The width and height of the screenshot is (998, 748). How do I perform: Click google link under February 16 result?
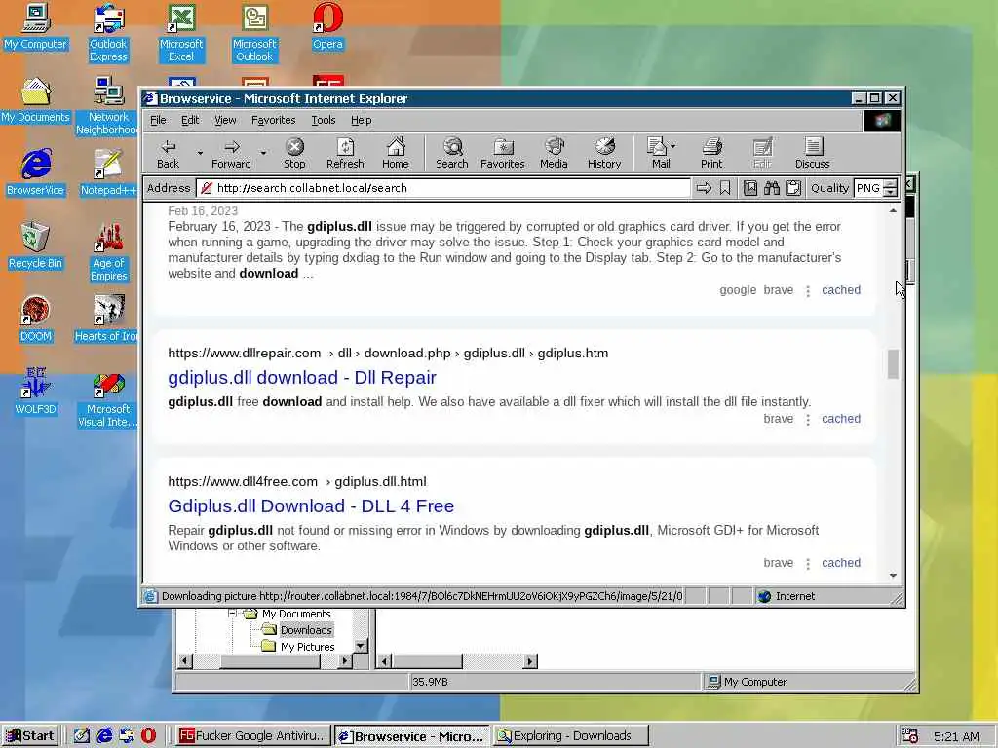(x=738, y=290)
